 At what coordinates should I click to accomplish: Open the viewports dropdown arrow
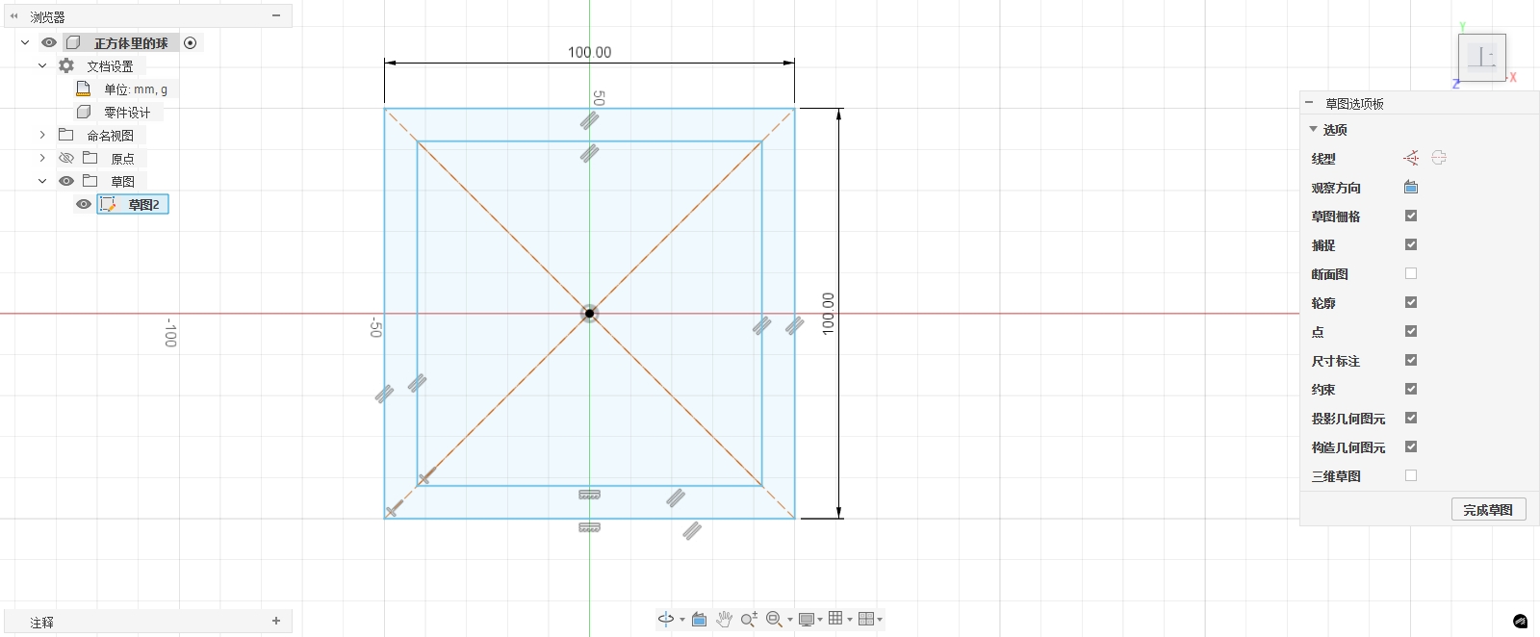tap(880, 620)
